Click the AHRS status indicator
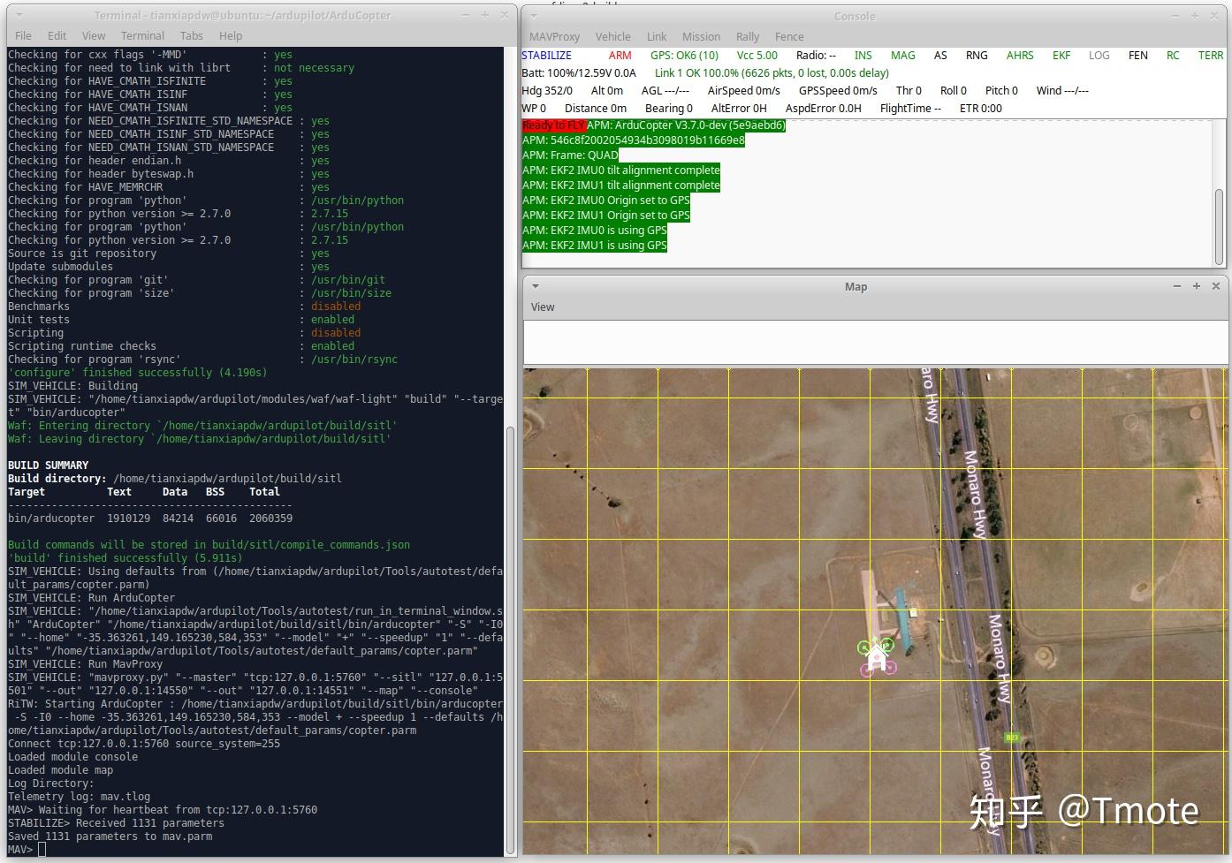The width and height of the screenshot is (1232, 863). [1020, 55]
